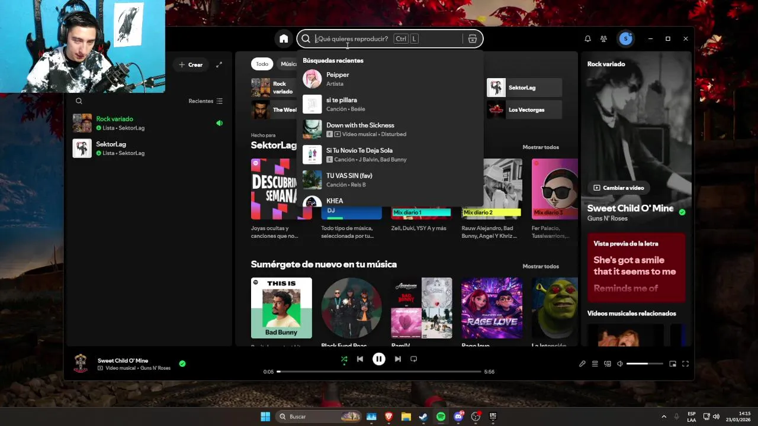758x426 pixels.
Task: Pause the current song
Action: pos(379,359)
